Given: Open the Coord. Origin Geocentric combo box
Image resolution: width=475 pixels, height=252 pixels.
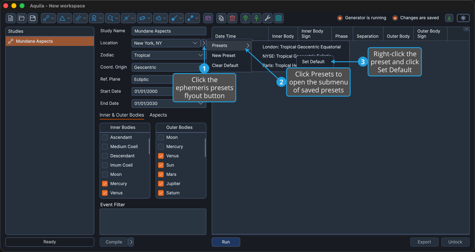Looking at the screenshot, I should click(x=169, y=67).
